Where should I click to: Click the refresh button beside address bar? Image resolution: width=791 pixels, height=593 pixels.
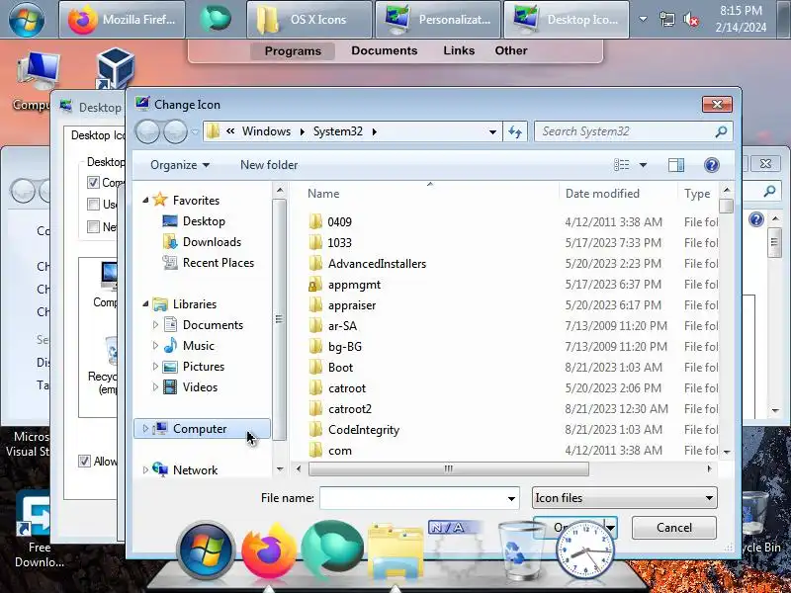(x=515, y=131)
